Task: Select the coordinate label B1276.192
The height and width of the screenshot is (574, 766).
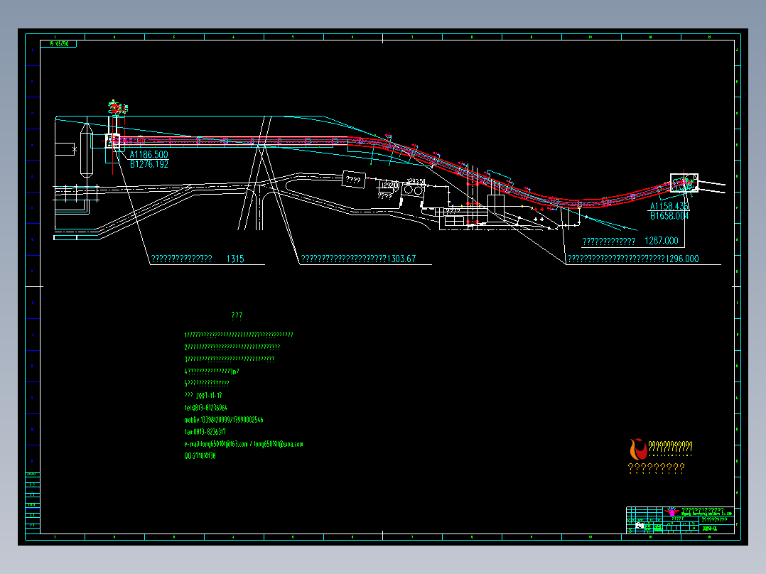Action: (149, 164)
